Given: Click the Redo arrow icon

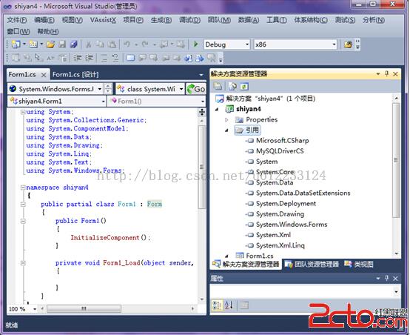Looking at the screenshot, I should tap(145, 44).
